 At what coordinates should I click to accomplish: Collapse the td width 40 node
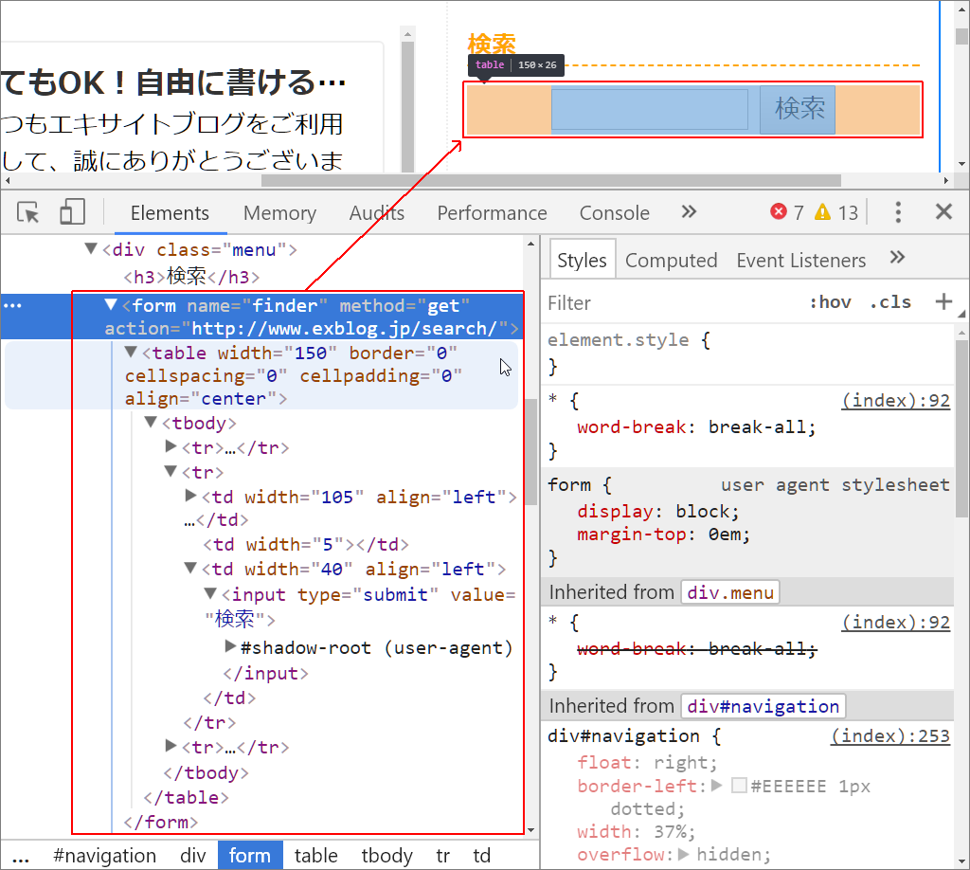point(190,568)
